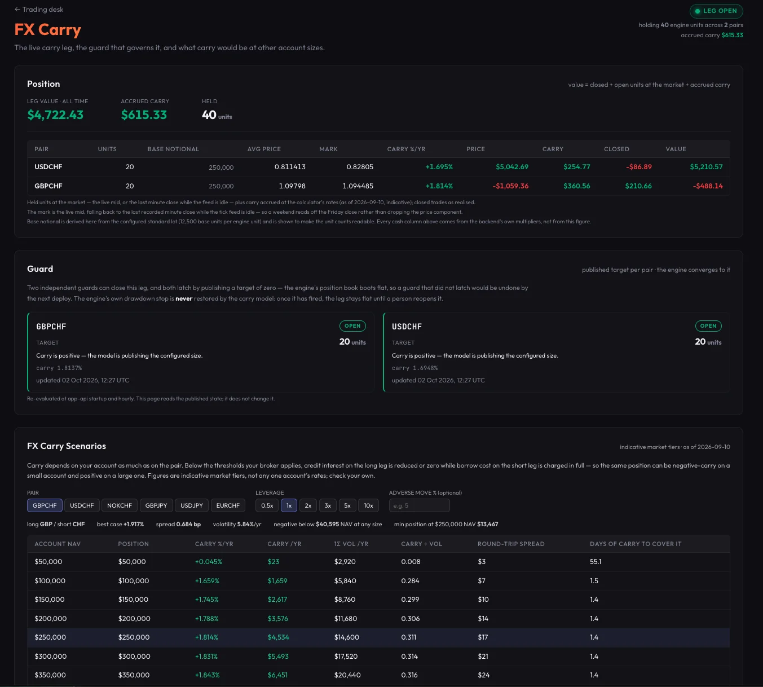Viewport: 763px width, 687px height.
Task: Set leverage to 0.5x
Action: 267,505
